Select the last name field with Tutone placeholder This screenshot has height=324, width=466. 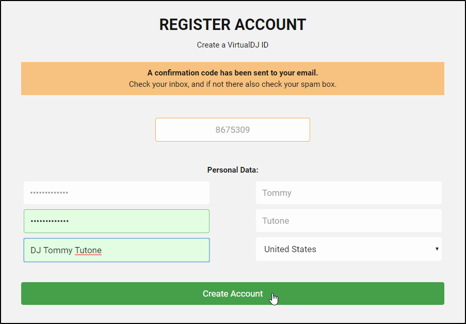pyautogui.click(x=348, y=221)
